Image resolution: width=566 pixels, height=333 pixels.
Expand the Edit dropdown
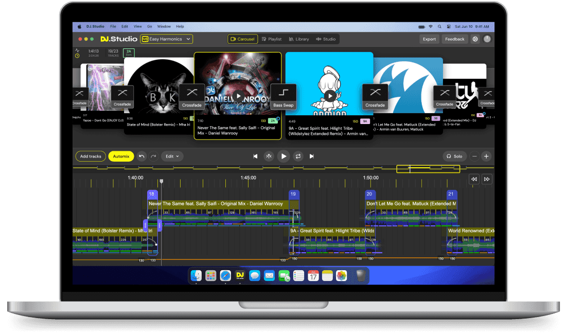pos(172,156)
